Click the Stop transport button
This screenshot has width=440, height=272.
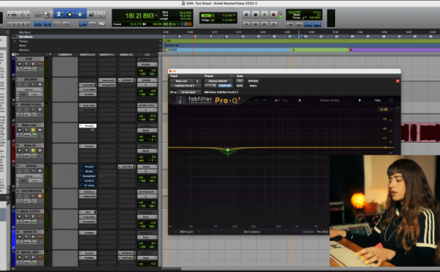click(x=255, y=15)
